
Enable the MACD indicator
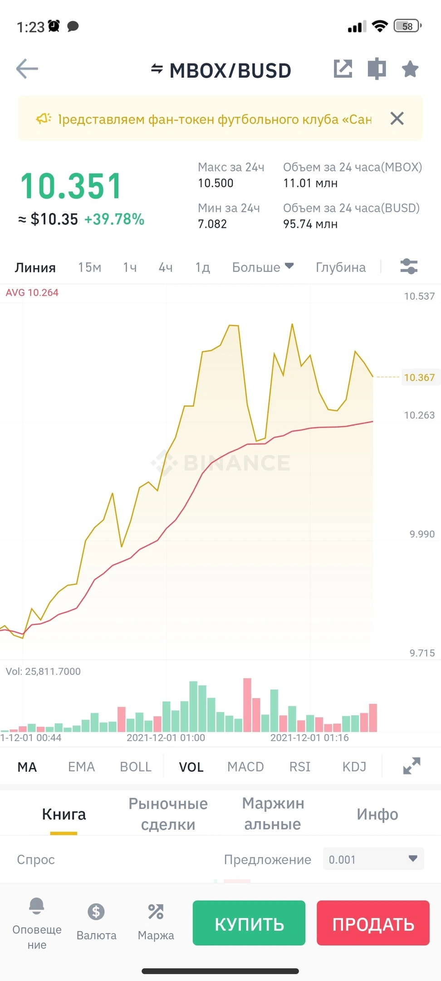(245, 767)
